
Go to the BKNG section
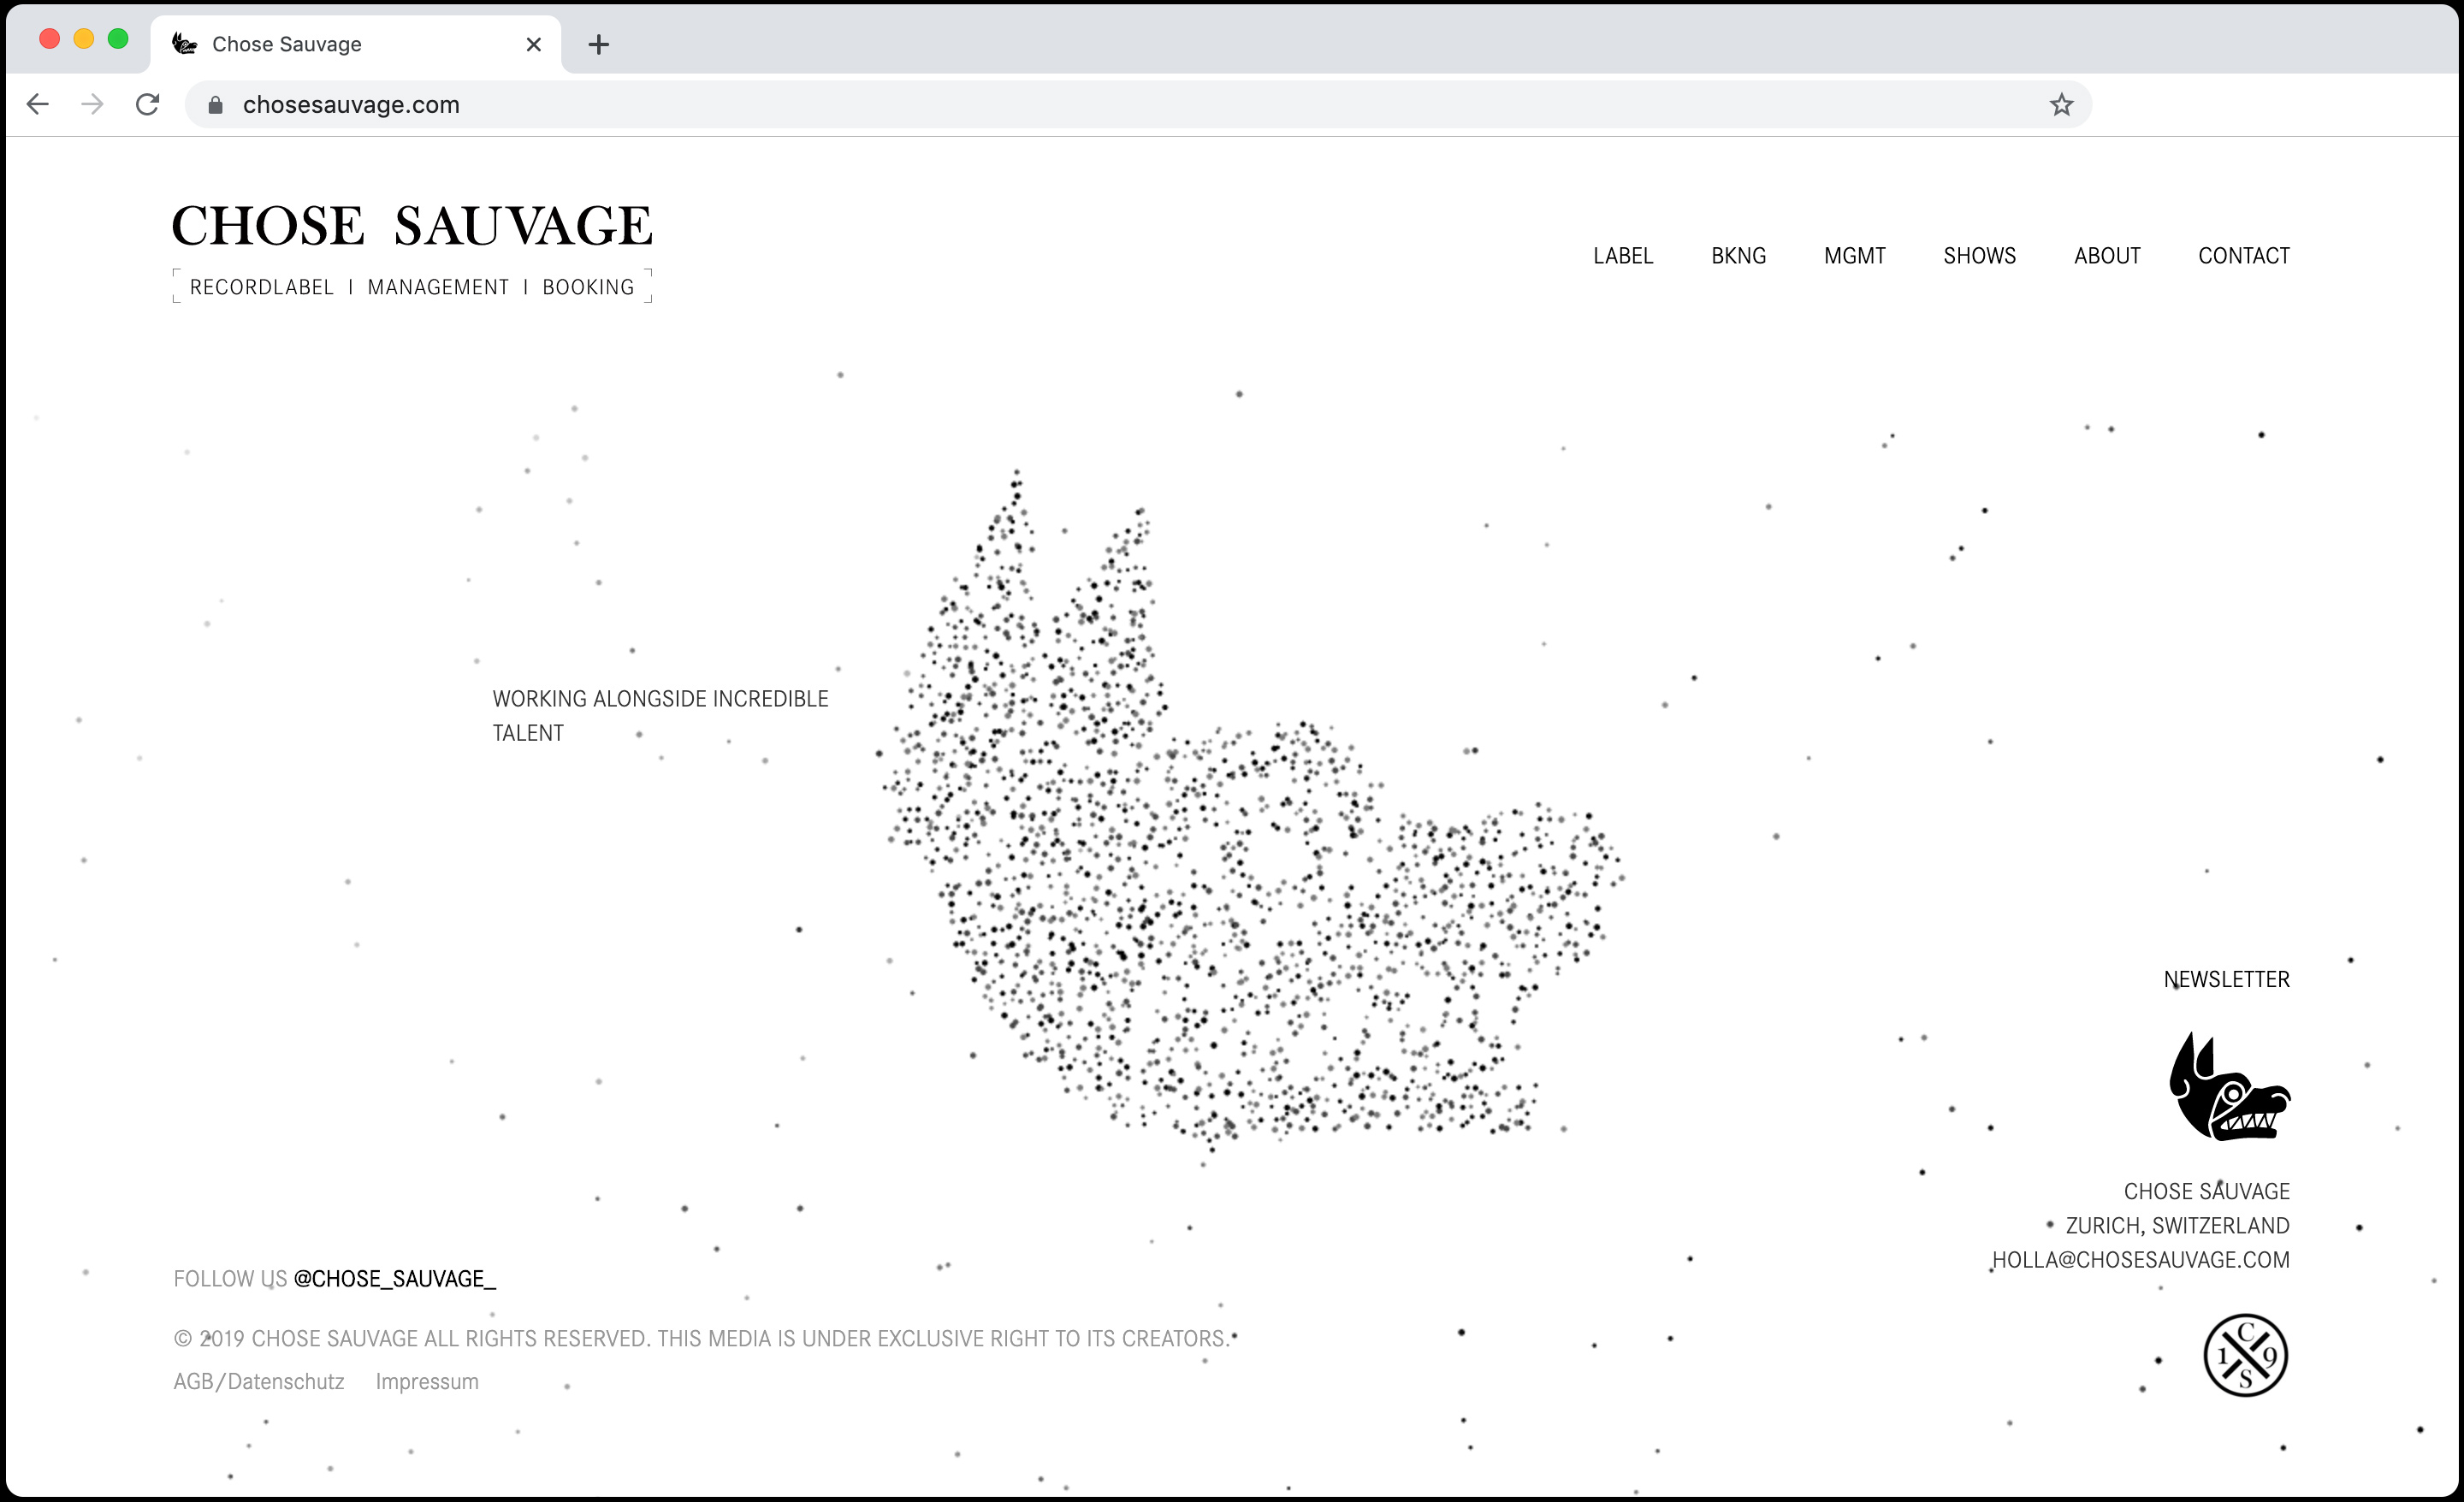1738,256
